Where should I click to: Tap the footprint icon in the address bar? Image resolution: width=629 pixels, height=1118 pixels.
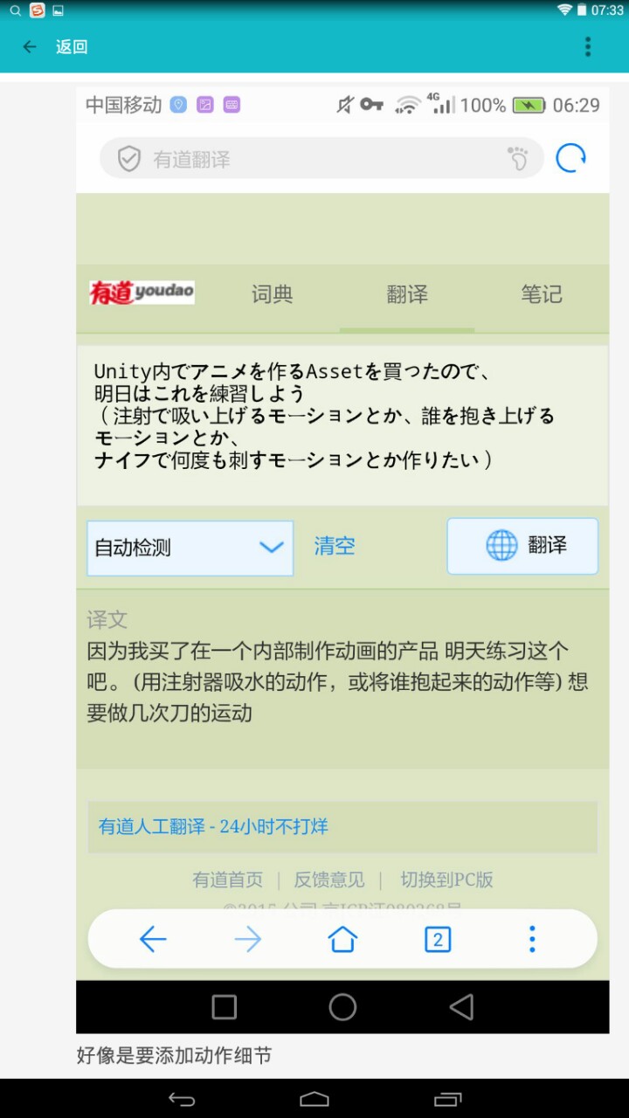coord(518,159)
